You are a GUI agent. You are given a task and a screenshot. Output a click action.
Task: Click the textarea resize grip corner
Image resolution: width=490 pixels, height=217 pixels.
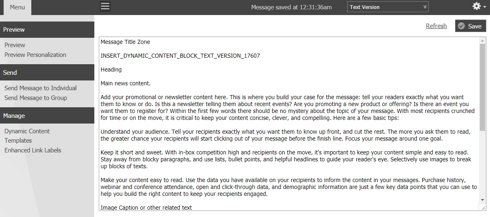[483, 207]
